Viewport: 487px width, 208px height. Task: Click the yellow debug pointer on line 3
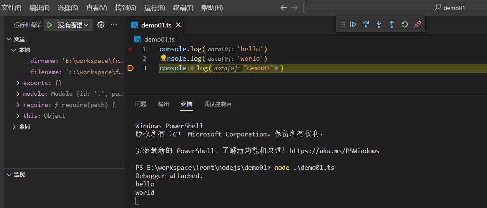(131, 68)
